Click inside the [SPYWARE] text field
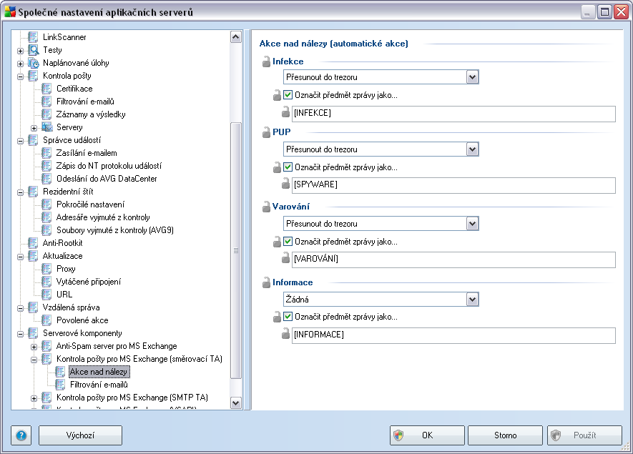 pyautogui.click(x=453, y=185)
